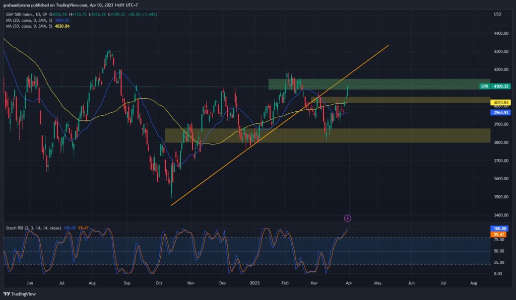
Task: Click the TradingView logo
Action: point(20,294)
